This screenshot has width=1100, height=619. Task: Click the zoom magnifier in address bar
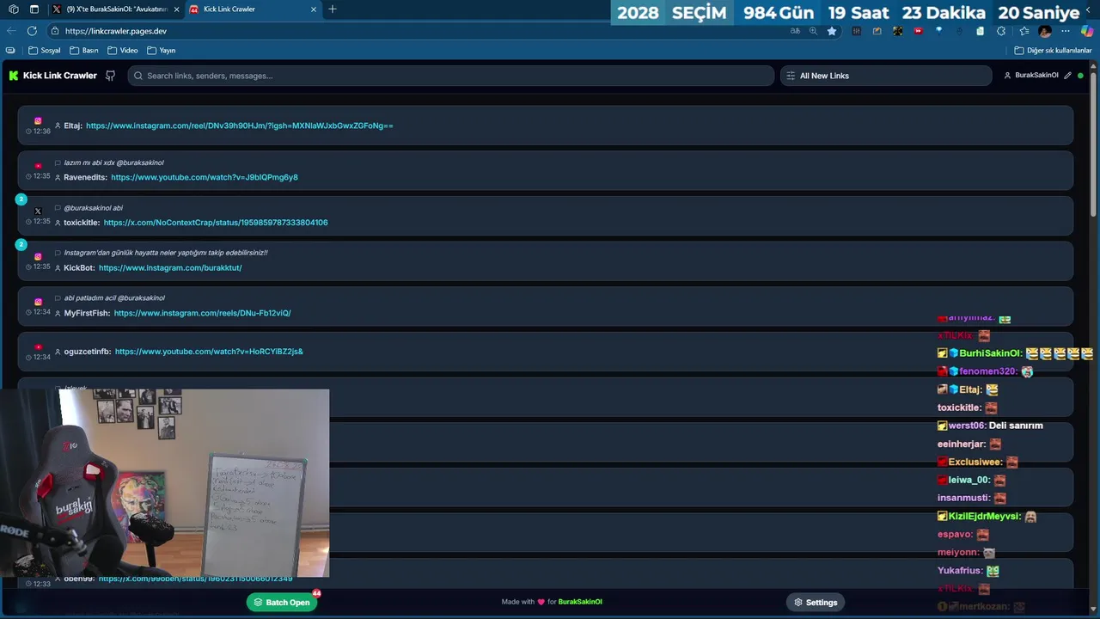tap(813, 31)
